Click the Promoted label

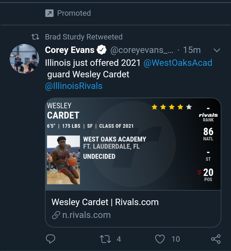pos(74,13)
